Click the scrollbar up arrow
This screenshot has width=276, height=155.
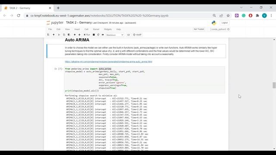274,40
